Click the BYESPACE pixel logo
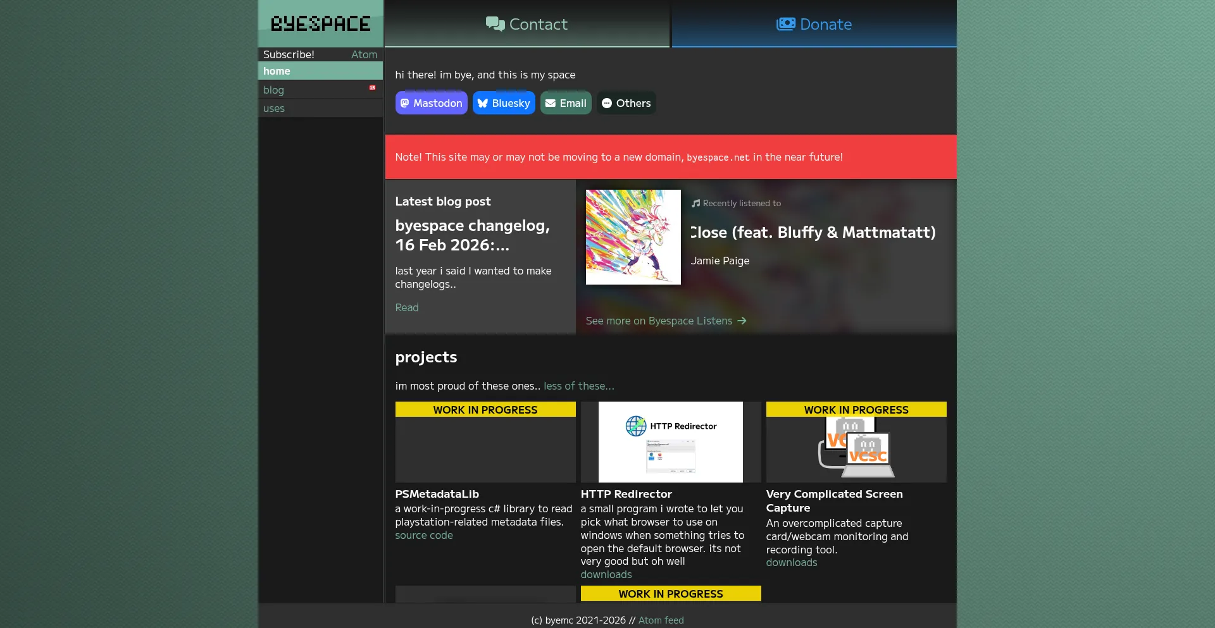 [x=321, y=24]
